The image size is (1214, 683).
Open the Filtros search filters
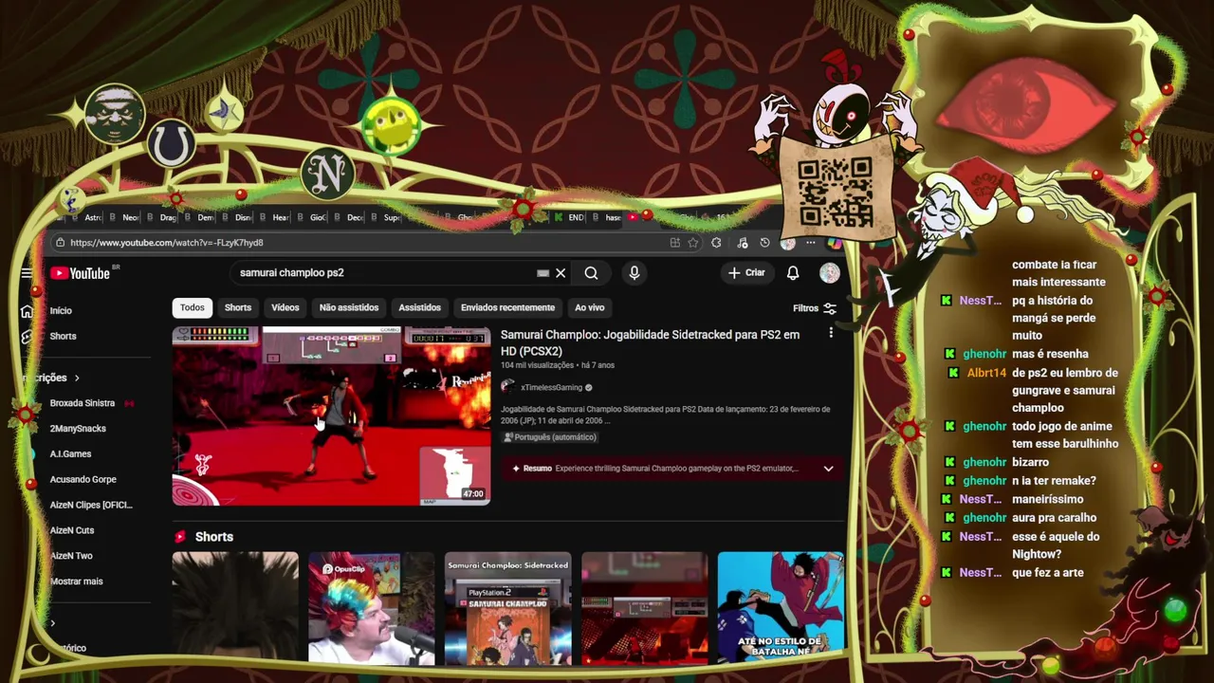click(x=815, y=308)
